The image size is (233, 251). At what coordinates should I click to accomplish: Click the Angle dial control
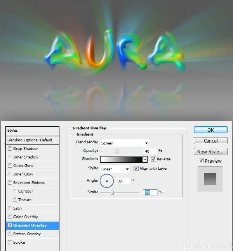pyautogui.click(x=107, y=181)
